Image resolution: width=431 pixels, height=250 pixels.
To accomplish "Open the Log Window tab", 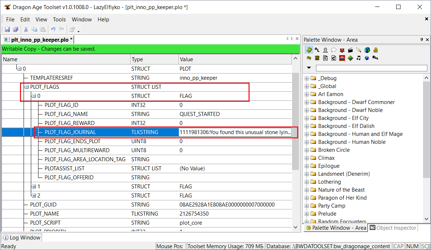I will pos(22,238).
